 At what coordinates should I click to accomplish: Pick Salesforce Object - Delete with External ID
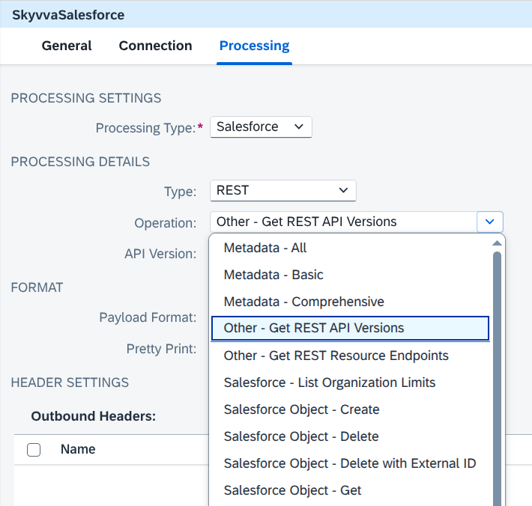tap(350, 463)
